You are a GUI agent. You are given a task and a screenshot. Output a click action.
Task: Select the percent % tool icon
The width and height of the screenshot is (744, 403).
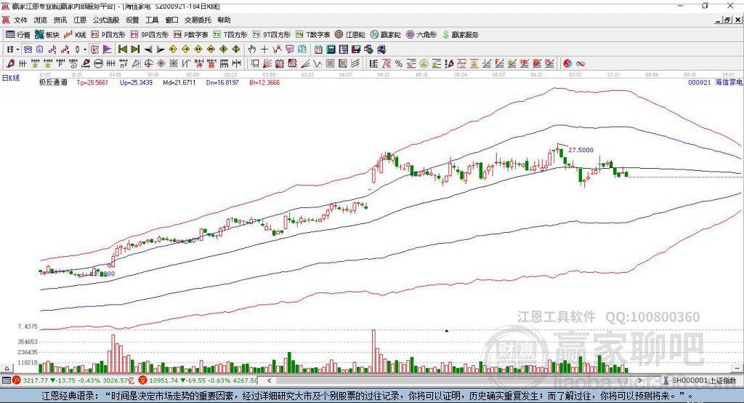click(x=399, y=63)
